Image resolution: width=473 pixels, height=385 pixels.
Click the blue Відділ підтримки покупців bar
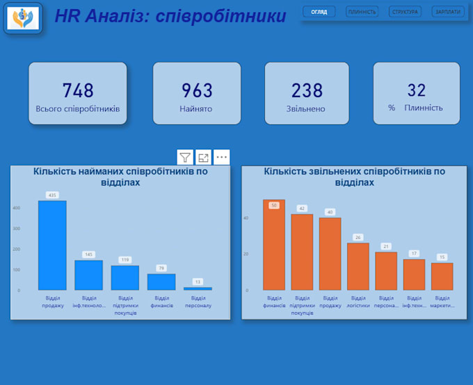pyautogui.click(x=125, y=278)
